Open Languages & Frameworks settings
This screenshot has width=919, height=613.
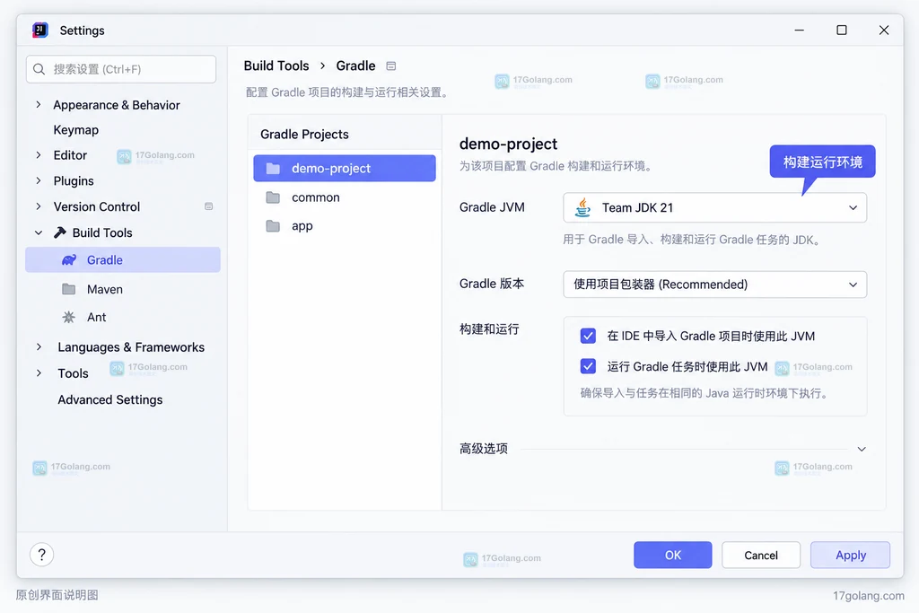point(131,347)
